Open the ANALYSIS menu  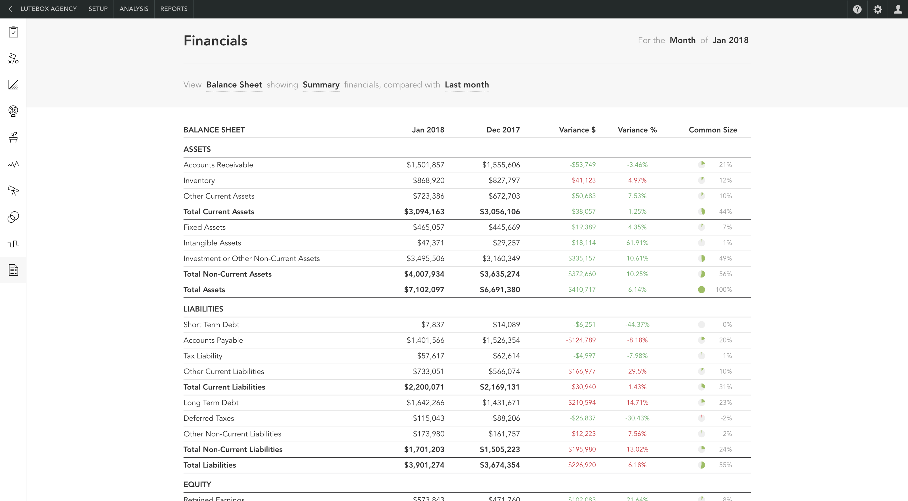pyautogui.click(x=134, y=9)
